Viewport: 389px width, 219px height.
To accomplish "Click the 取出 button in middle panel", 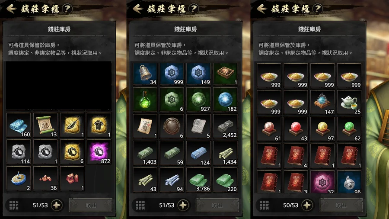I will click(217, 205).
